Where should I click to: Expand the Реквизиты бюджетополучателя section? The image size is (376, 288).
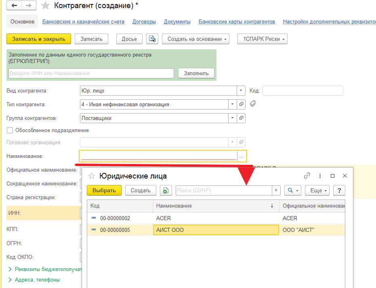pos(45,269)
